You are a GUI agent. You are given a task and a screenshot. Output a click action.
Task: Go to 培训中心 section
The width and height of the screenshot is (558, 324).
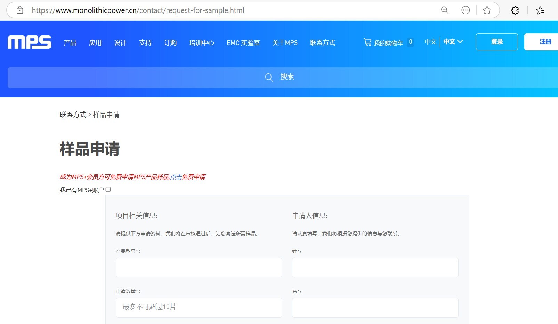202,42
